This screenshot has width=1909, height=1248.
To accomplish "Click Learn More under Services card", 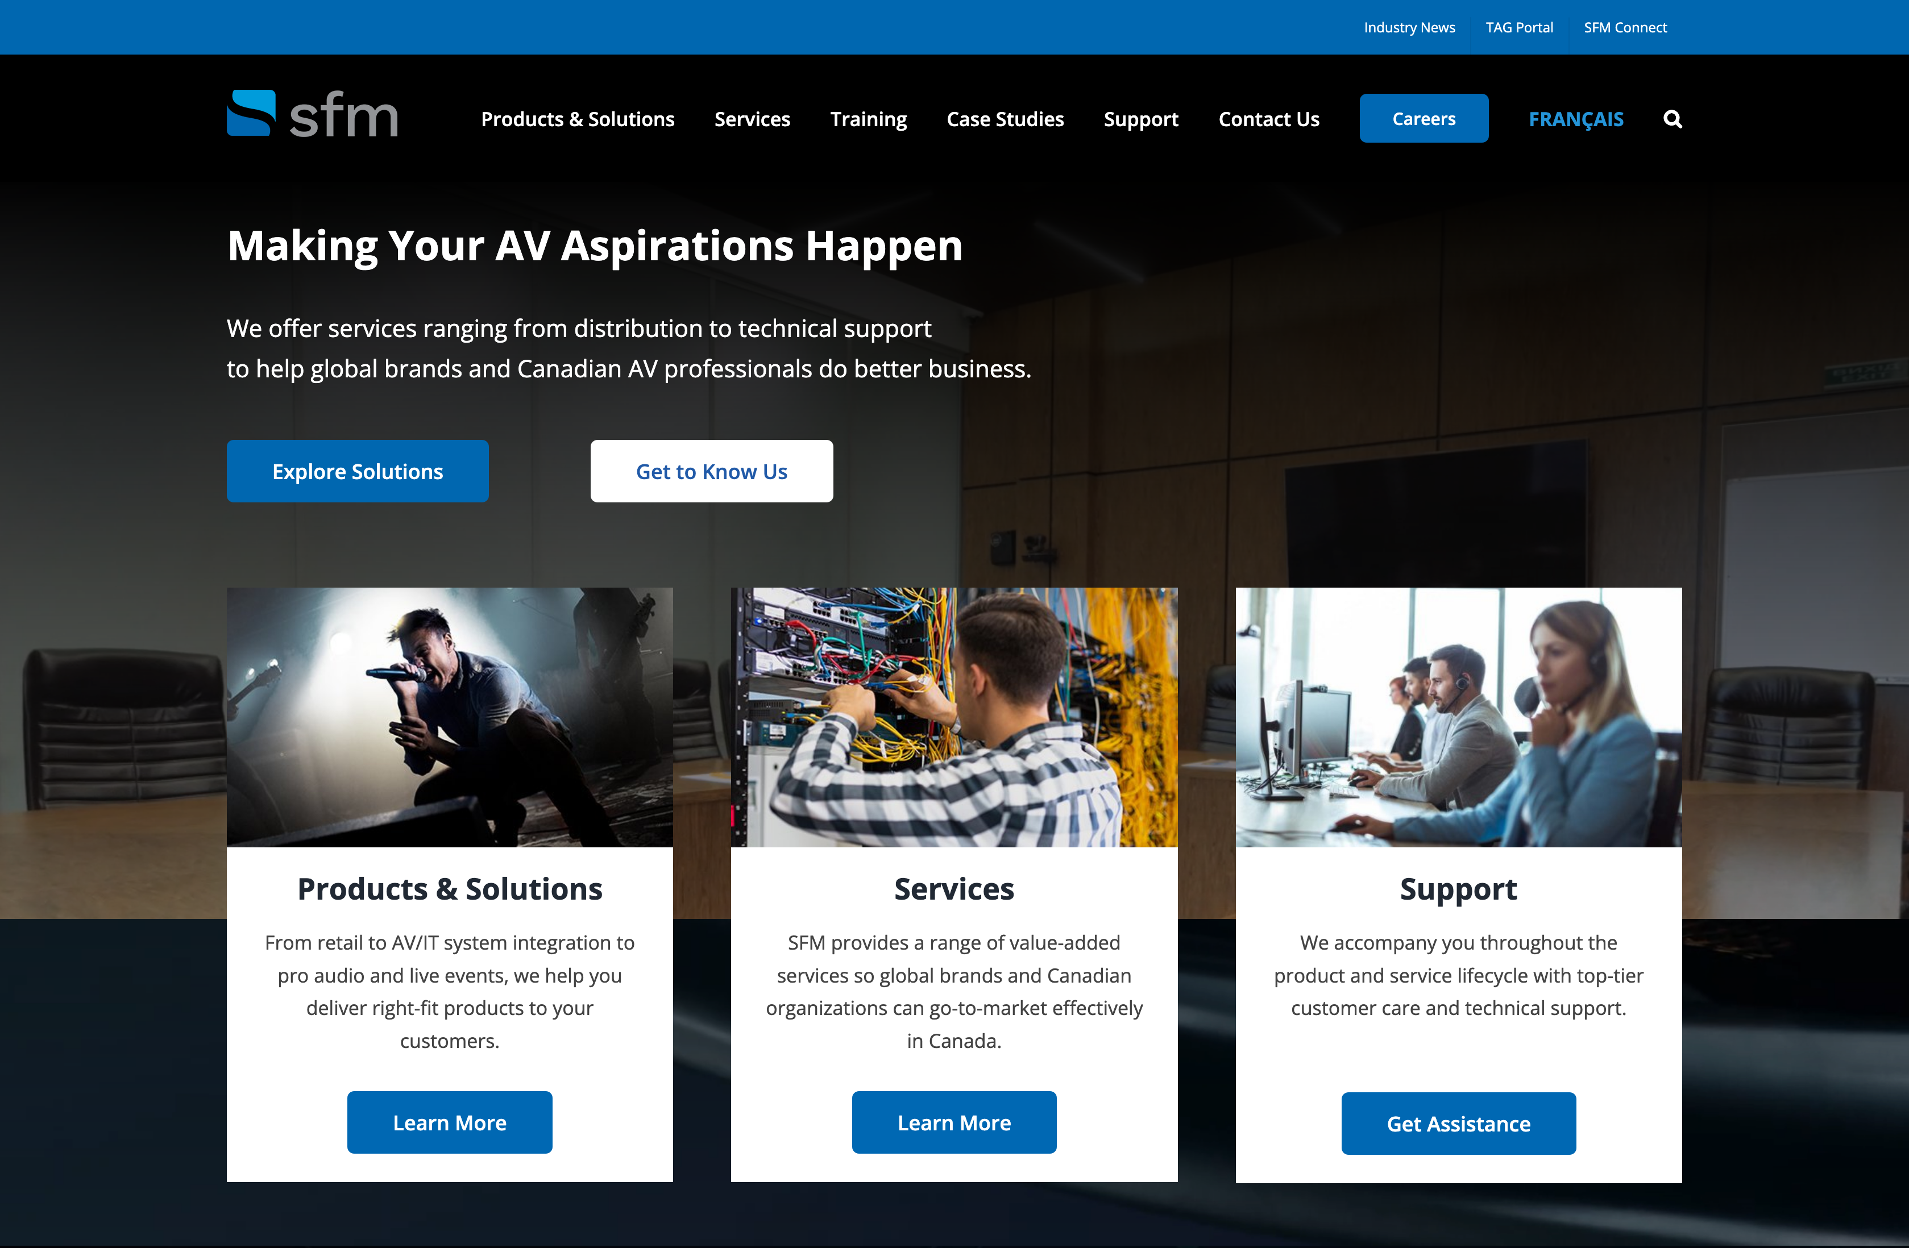I will click(954, 1122).
